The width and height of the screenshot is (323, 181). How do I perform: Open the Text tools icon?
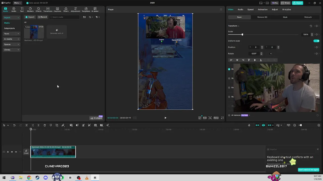pos(22,10)
